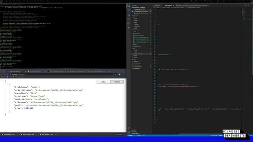Show parsed JSON with the Parsed button
Screen dimensions: 253x142
tap(117, 82)
